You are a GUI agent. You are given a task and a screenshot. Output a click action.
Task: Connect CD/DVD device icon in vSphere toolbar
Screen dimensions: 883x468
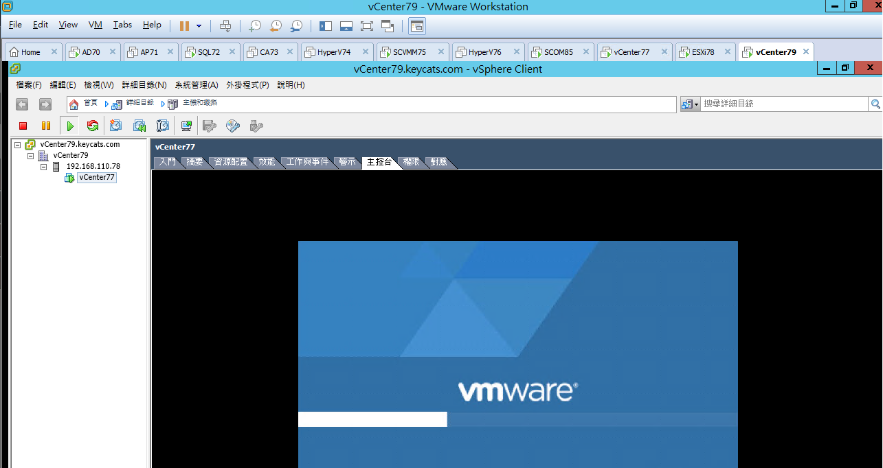[x=233, y=126]
